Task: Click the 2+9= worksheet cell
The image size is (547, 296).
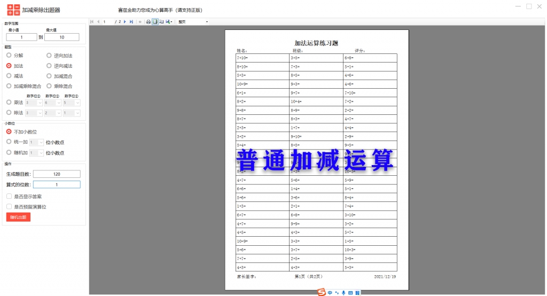Action: [x=370, y=136]
